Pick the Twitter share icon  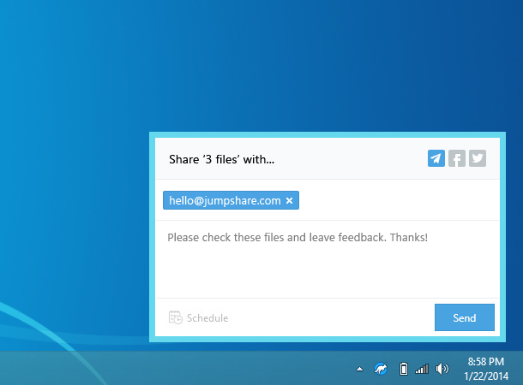[x=478, y=158]
